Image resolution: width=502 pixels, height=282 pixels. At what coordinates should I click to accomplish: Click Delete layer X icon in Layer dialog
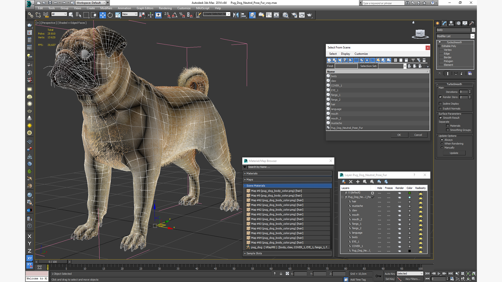(351, 181)
